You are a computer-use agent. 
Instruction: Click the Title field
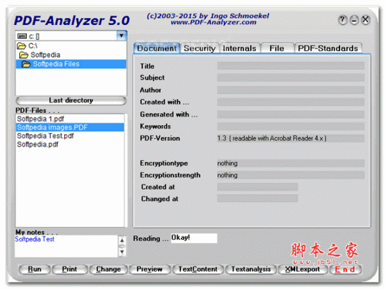tap(291, 66)
